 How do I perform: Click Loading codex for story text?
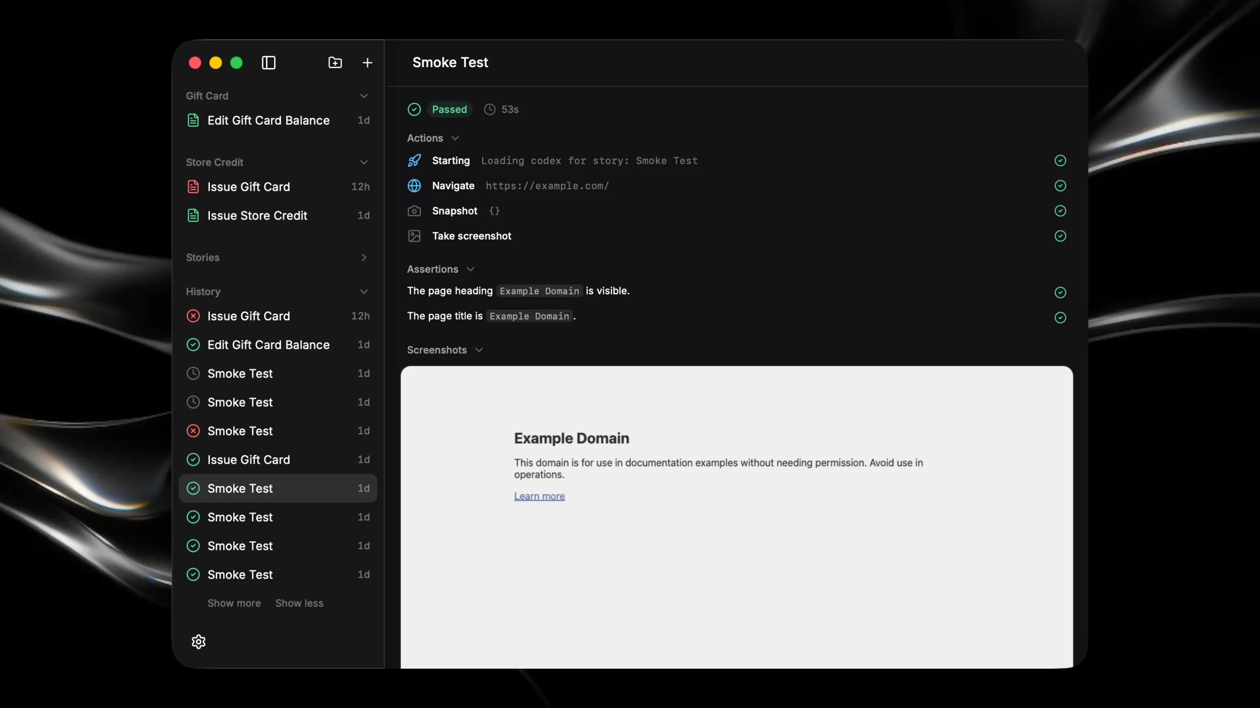589,161
